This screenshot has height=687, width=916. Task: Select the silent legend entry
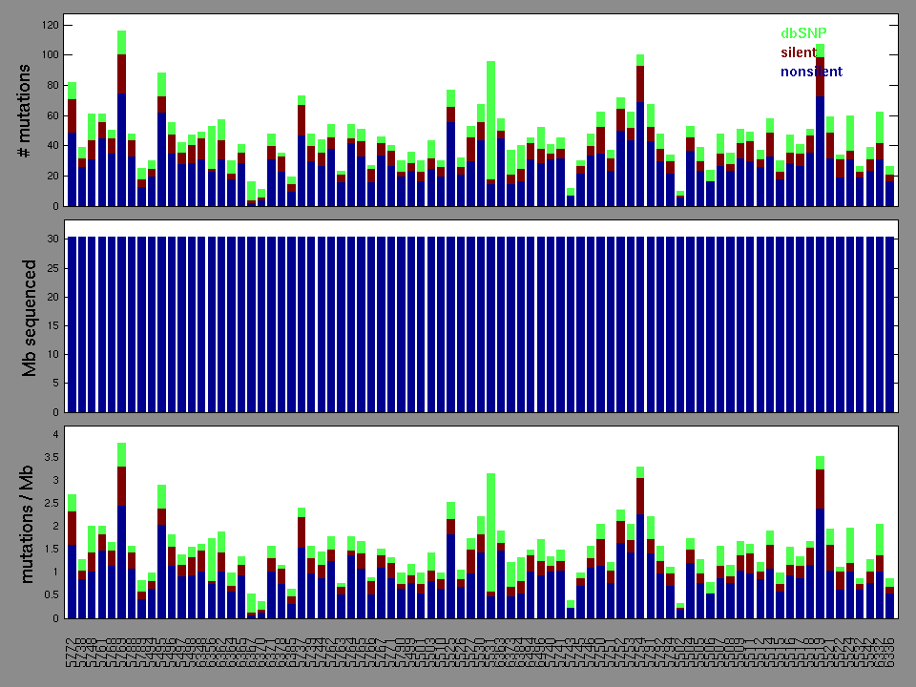(799, 52)
